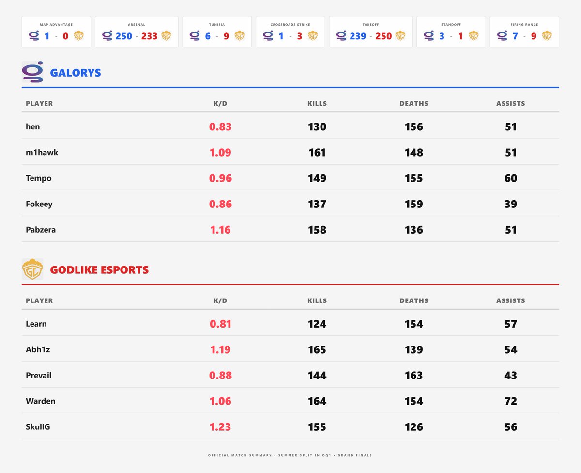Click GodLike logo in Crossroads Strike card
This screenshot has width=581, height=473.
tap(313, 36)
